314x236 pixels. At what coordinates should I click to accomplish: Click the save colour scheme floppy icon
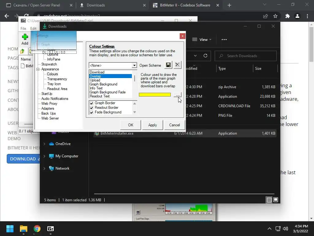point(168,65)
